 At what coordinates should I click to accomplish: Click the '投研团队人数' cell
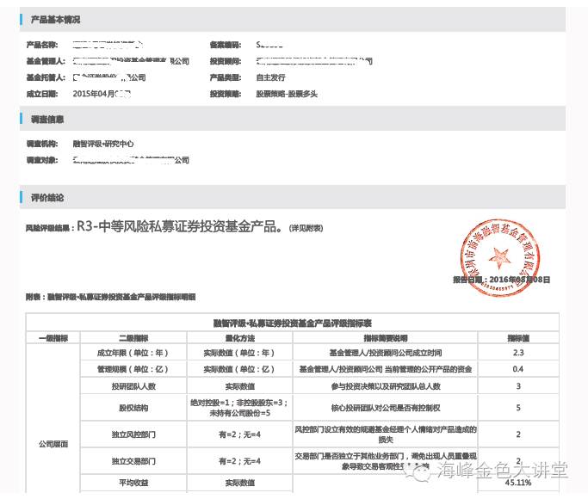pos(133,386)
